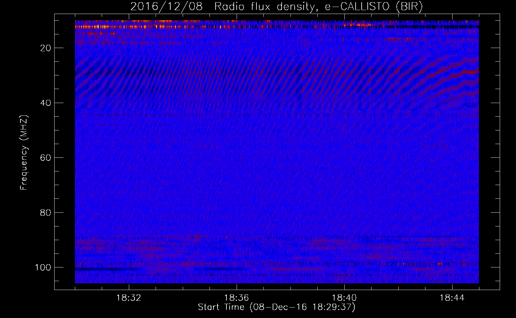Click the '18:32' time tick label
This screenshot has width=516, height=318.
tap(129, 298)
